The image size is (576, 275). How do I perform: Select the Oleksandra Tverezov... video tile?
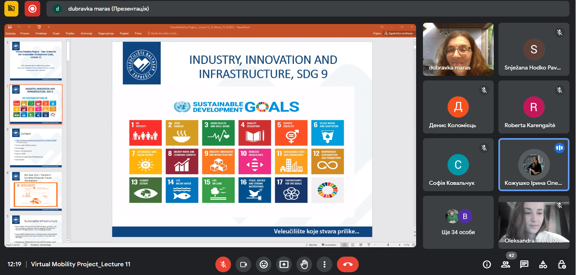(534, 222)
